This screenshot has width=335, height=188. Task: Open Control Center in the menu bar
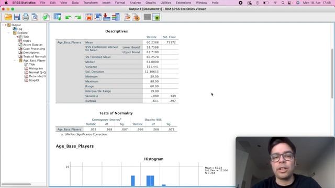click(x=289, y=3)
